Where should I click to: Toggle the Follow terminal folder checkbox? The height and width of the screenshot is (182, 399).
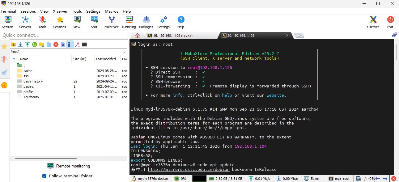click(44, 176)
